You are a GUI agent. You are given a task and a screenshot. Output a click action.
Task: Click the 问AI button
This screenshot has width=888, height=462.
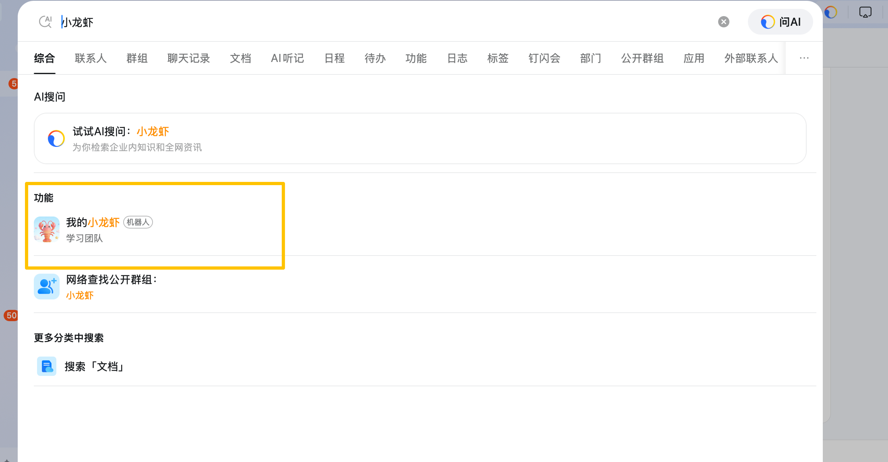click(780, 22)
